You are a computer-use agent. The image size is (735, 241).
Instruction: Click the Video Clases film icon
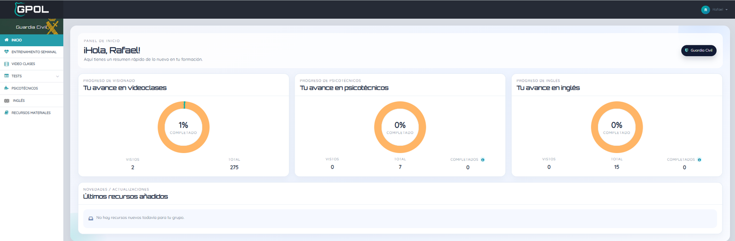[x=6, y=64]
